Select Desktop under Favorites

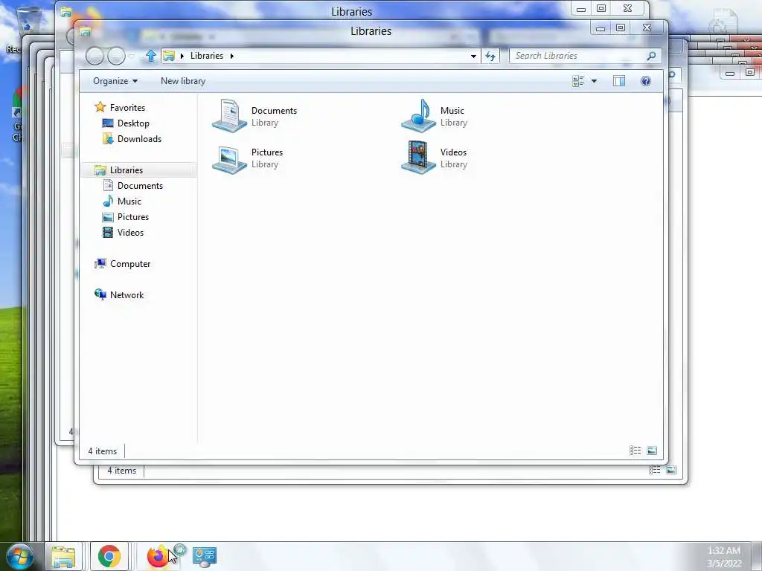[133, 123]
